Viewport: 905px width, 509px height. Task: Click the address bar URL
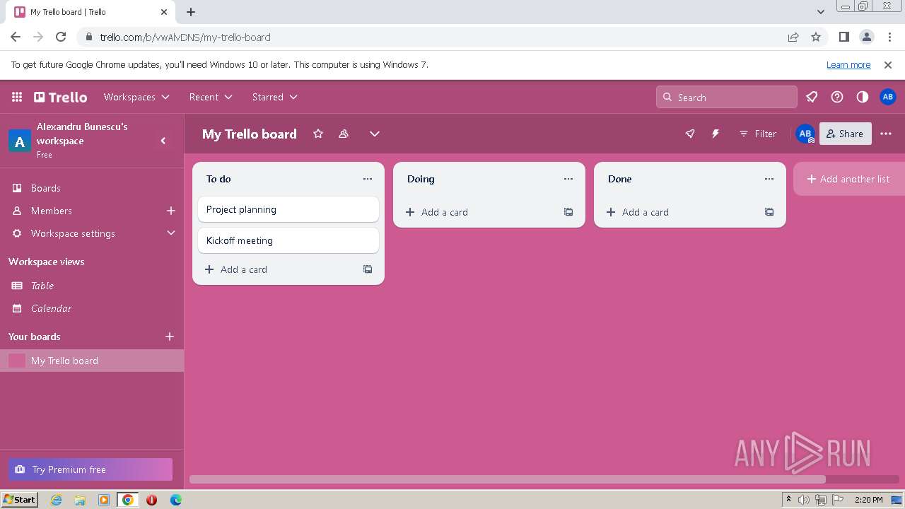coord(185,37)
